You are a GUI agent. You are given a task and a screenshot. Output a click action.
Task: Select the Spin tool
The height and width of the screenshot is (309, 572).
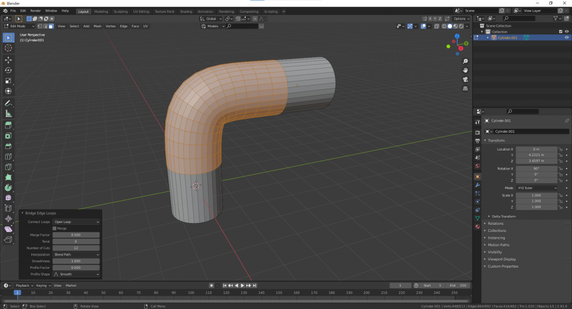point(8,187)
